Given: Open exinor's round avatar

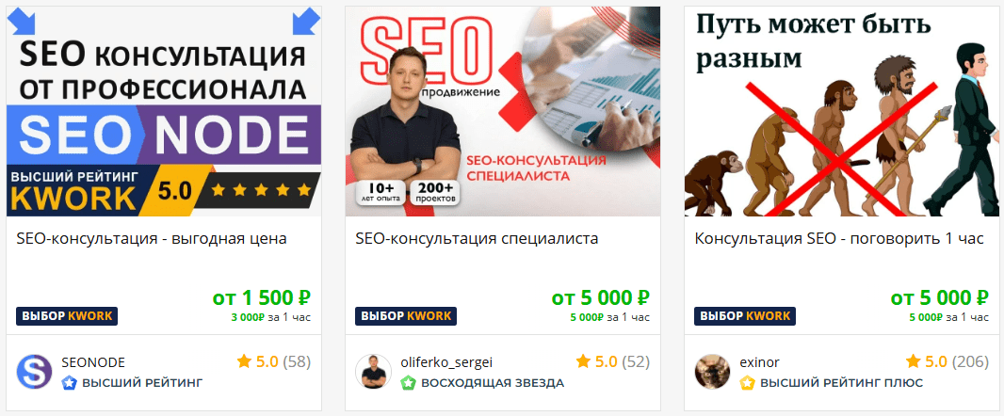Looking at the screenshot, I should (x=713, y=372).
